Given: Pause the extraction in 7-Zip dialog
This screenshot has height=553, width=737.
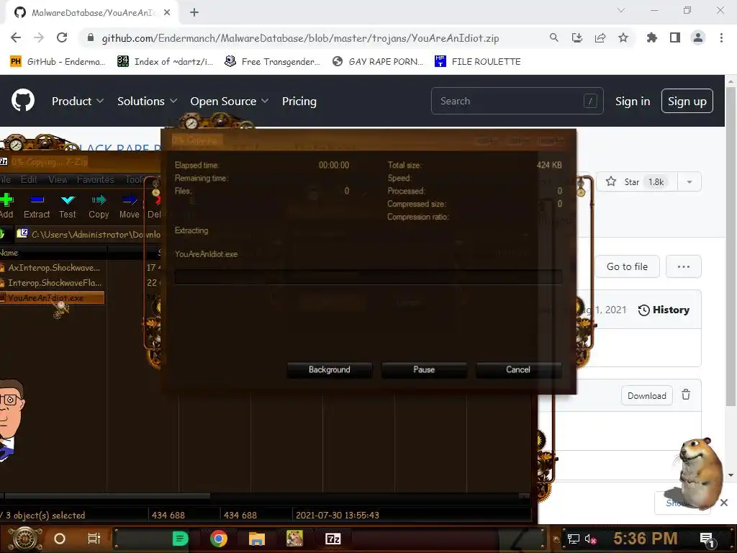Looking at the screenshot, I should 424,369.
